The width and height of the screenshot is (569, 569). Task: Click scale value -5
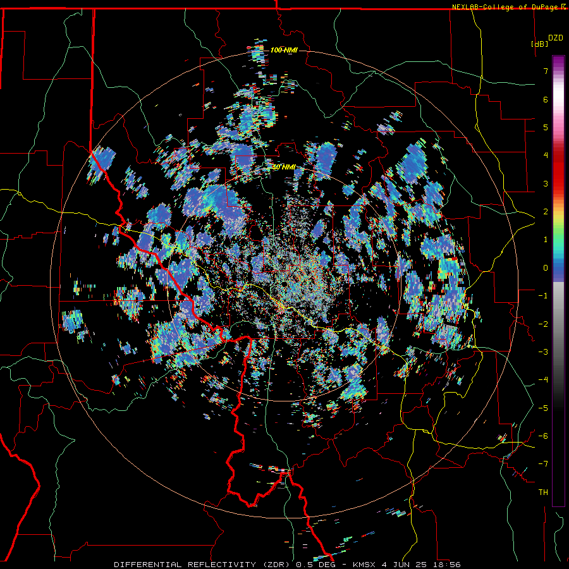point(543,408)
